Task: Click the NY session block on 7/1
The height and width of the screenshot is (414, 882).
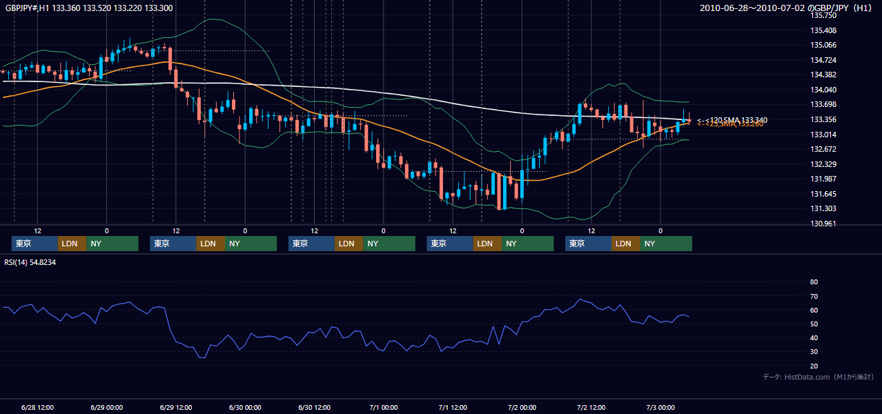Action: [x=528, y=244]
